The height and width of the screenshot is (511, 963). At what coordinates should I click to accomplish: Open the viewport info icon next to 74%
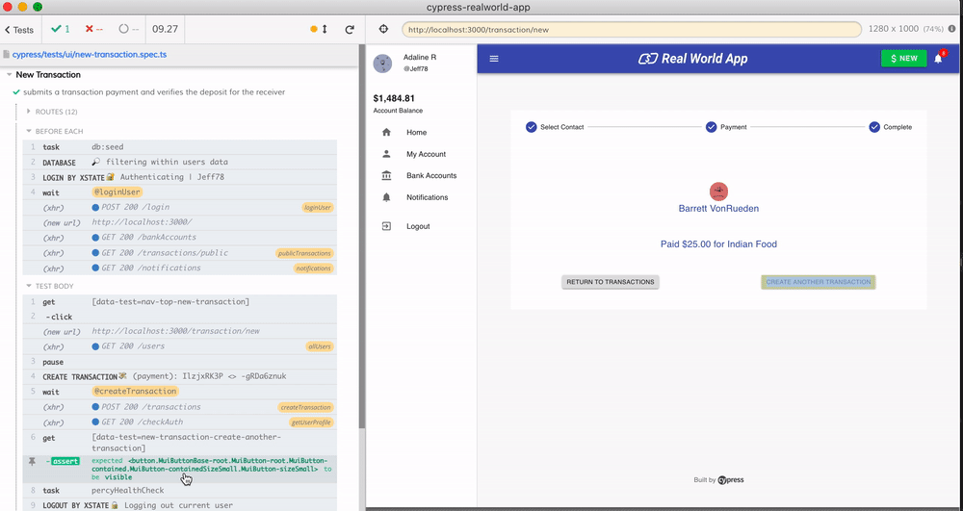pos(952,29)
